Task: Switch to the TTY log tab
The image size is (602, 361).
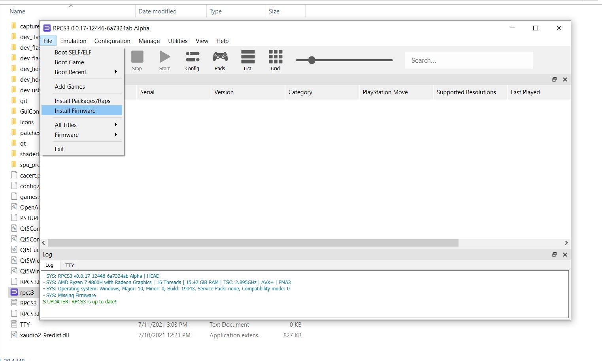Action: click(70, 265)
